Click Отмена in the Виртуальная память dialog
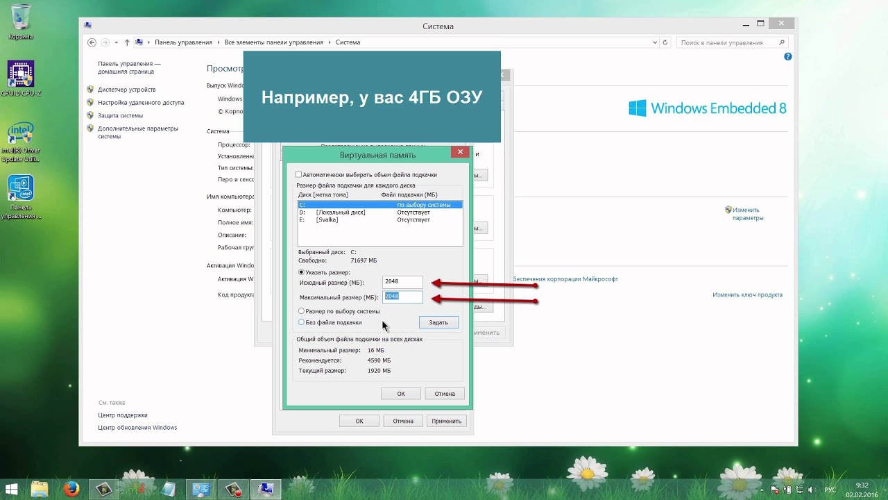The height and width of the screenshot is (500, 888). (445, 393)
